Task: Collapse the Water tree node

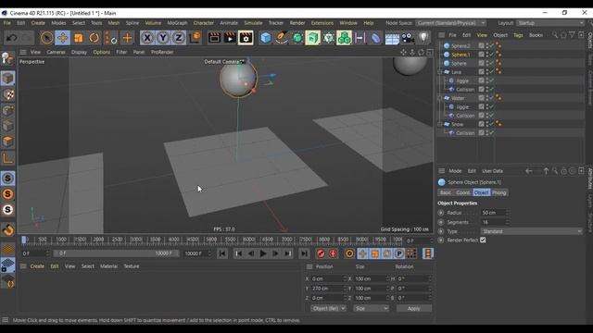Action: tap(440, 98)
